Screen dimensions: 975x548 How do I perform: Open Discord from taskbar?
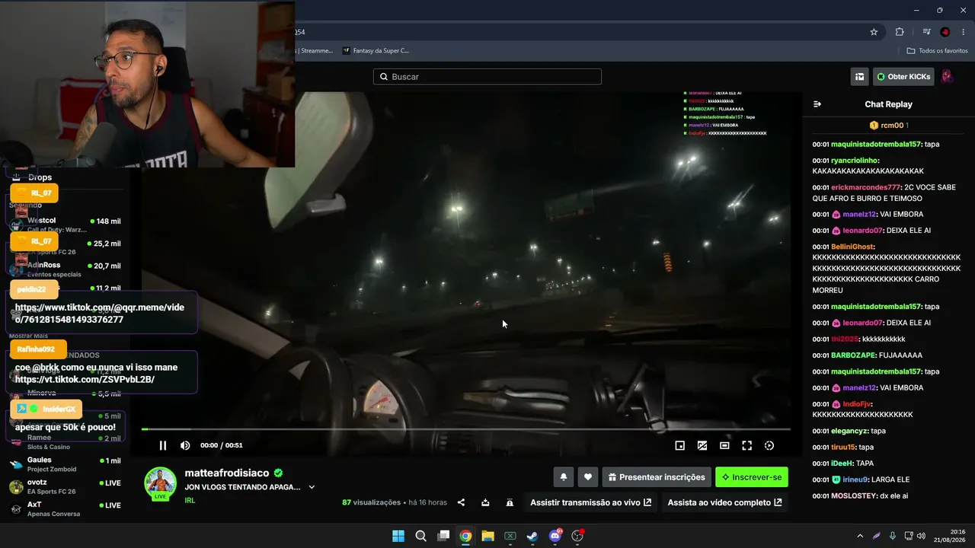(x=555, y=536)
